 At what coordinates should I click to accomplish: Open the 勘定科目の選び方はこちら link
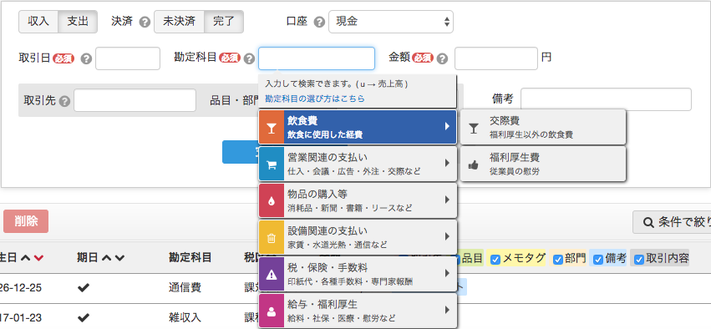click(315, 99)
